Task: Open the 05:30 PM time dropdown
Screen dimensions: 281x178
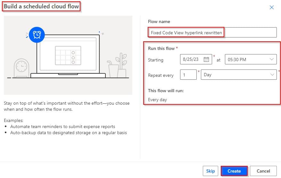Action: tap(251, 59)
